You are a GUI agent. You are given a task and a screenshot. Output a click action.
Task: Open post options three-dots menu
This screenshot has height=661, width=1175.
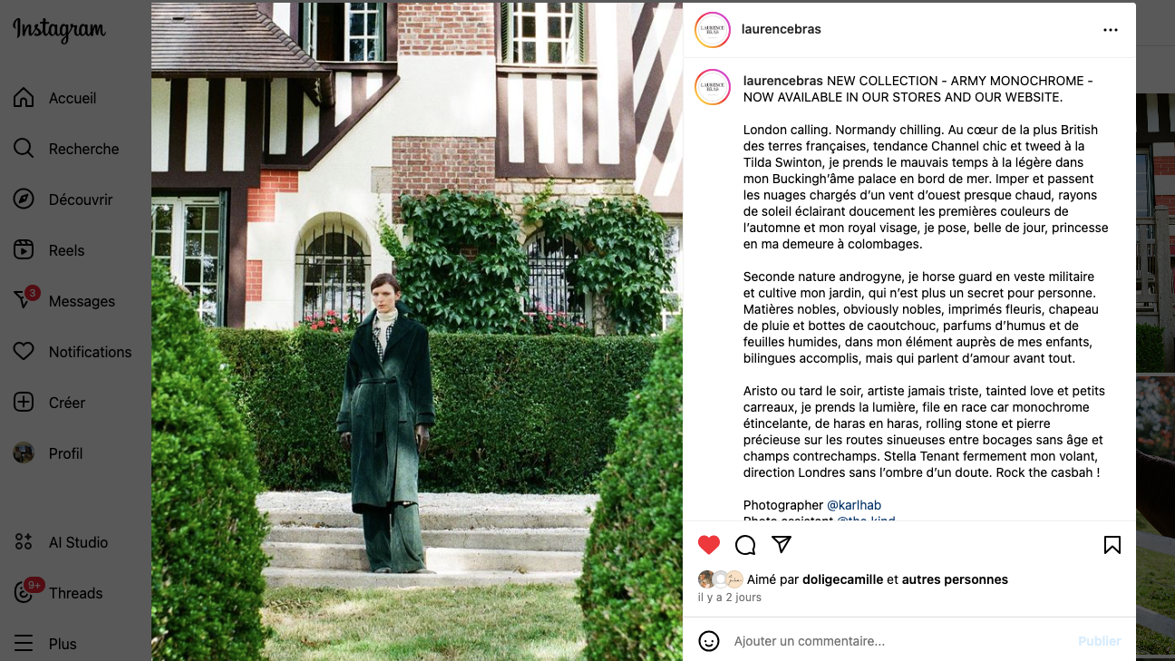tap(1111, 30)
